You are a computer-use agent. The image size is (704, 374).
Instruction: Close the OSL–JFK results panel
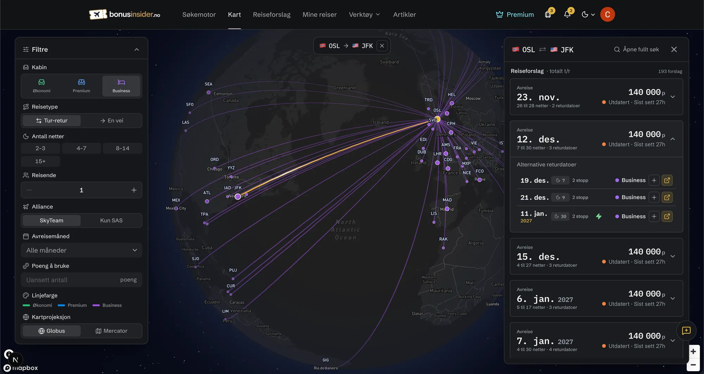(674, 50)
